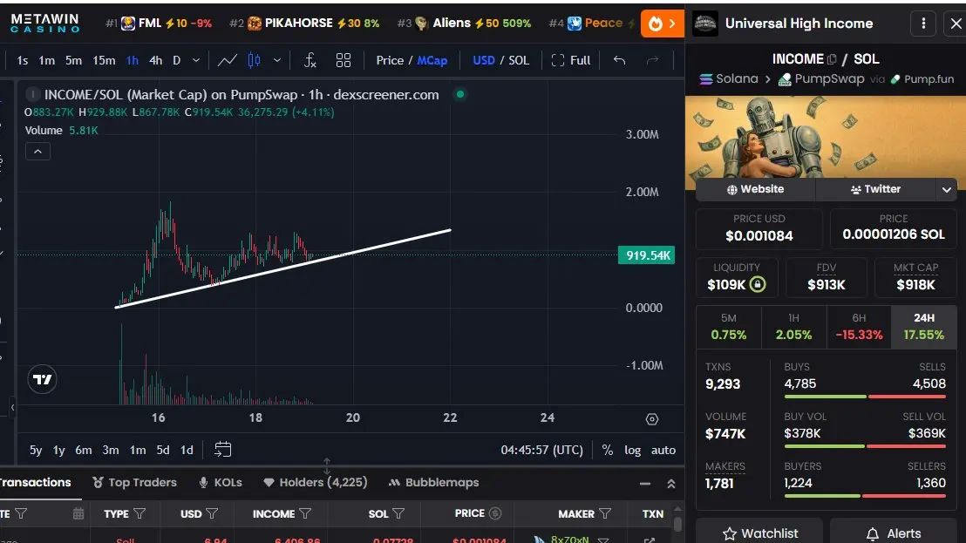Expand more social links chevron

pos(947,190)
